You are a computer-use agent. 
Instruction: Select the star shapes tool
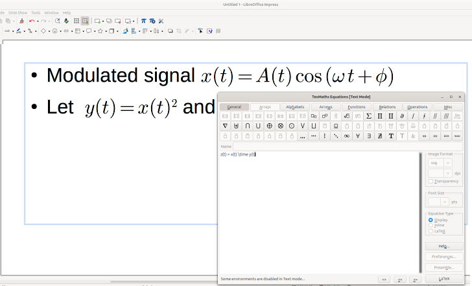100,30
